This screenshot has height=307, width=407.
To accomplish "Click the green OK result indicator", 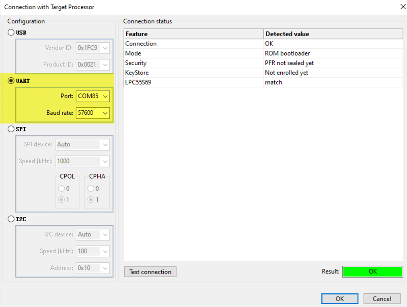I will 372,272.
